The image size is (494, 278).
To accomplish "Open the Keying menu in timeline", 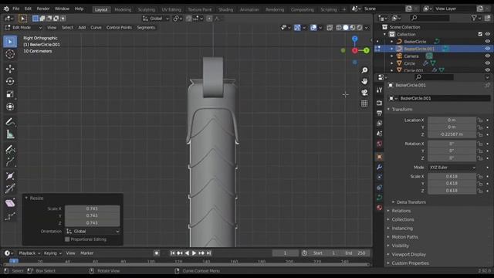I will tap(52, 253).
